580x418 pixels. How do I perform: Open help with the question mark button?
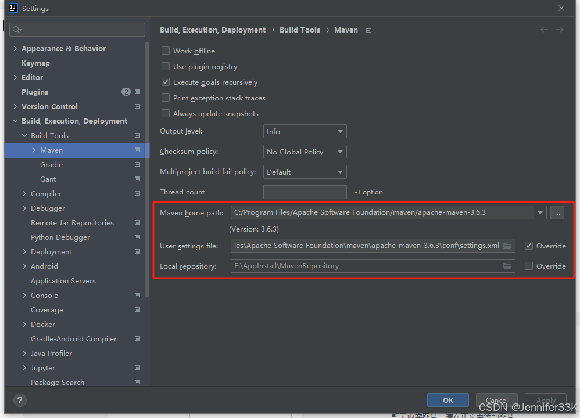[20, 400]
